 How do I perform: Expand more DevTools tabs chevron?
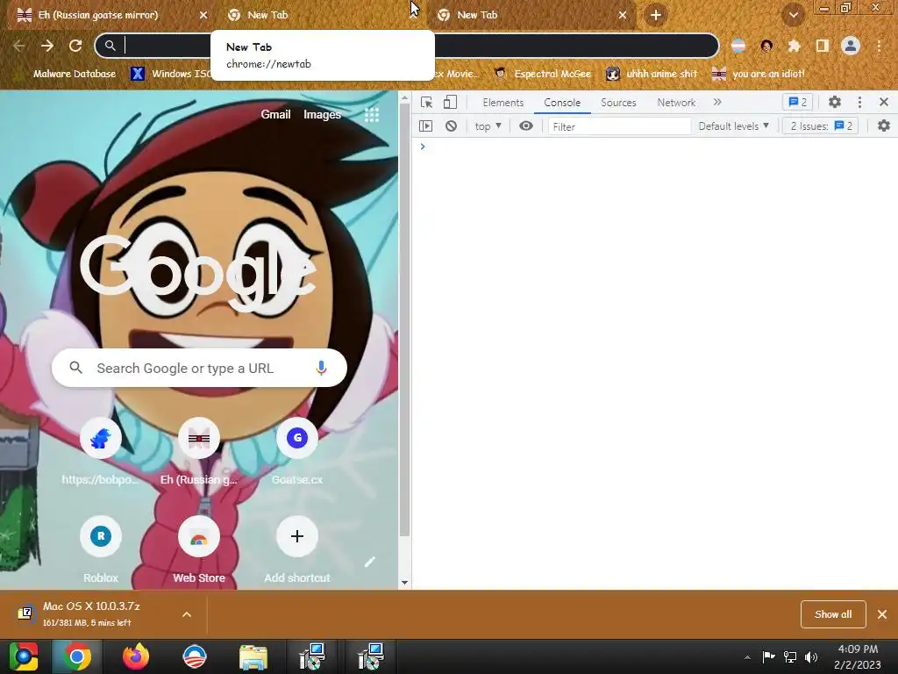tap(717, 102)
